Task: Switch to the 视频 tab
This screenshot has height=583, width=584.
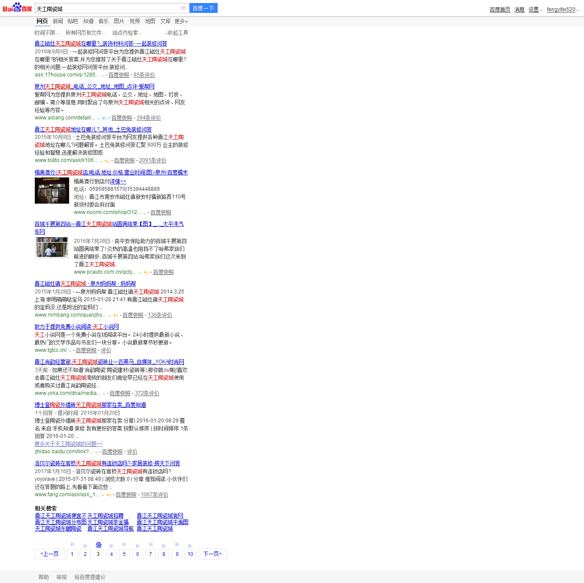Action: coord(135,21)
